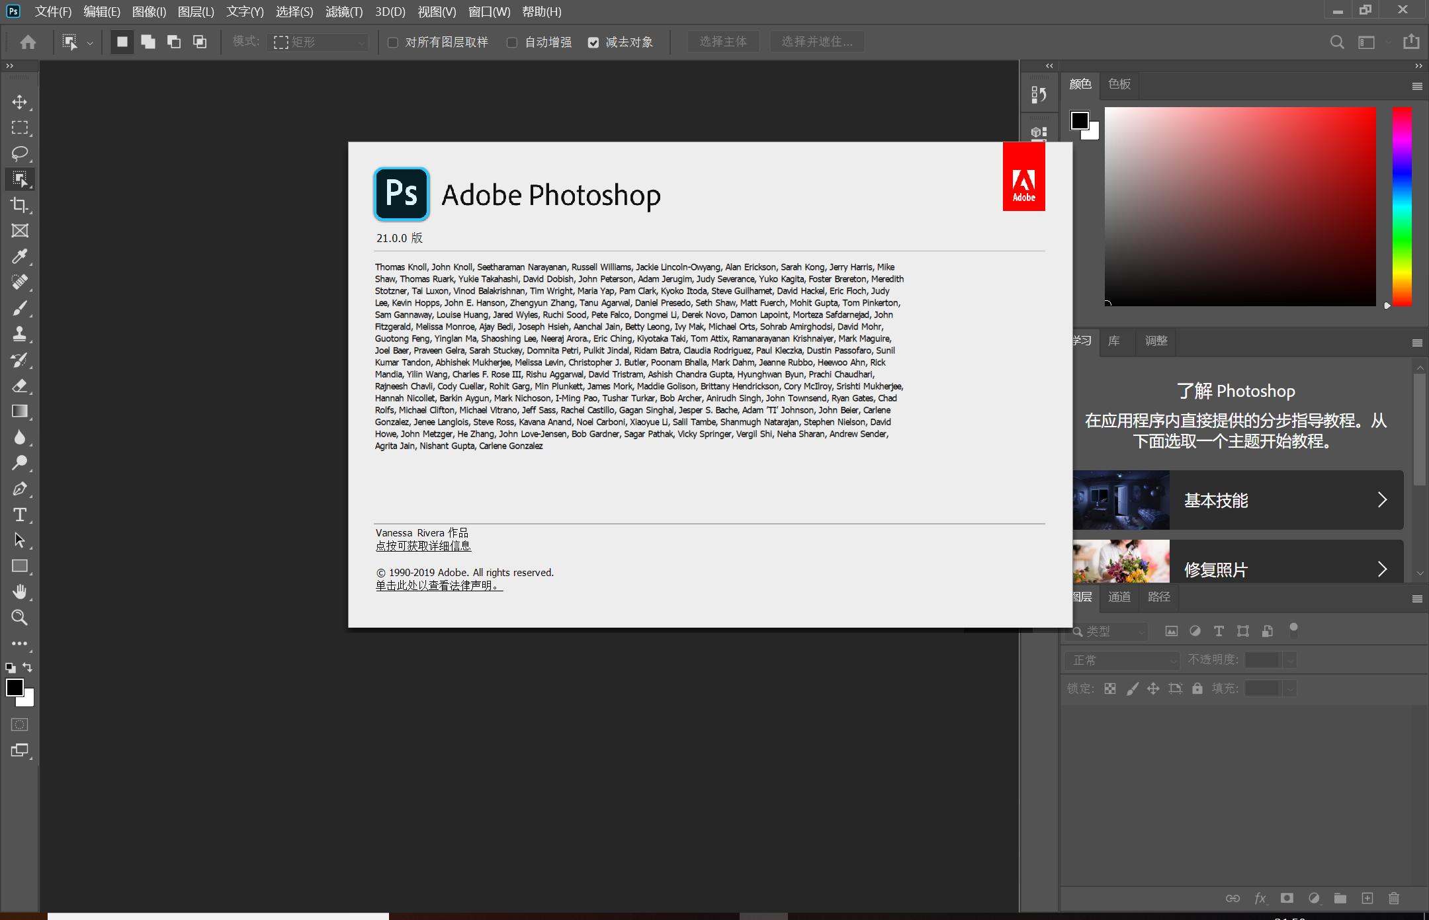The image size is (1429, 920).
Task: Pick the Eyedropper tool
Action: click(20, 256)
